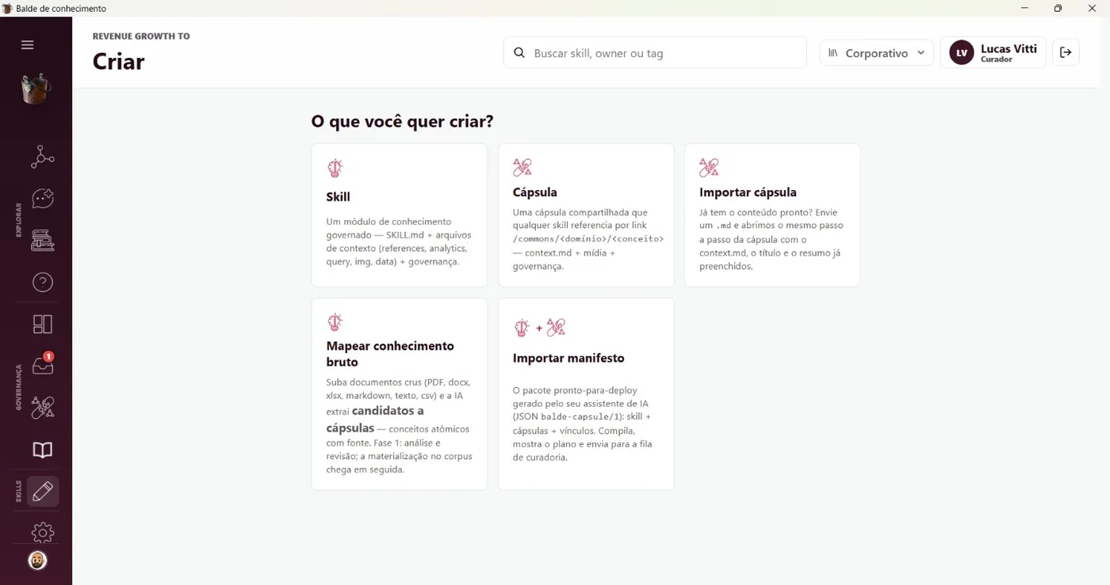Open the open book sidebar icon
The width and height of the screenshot is (1110, 585).
tap(42, 450)
